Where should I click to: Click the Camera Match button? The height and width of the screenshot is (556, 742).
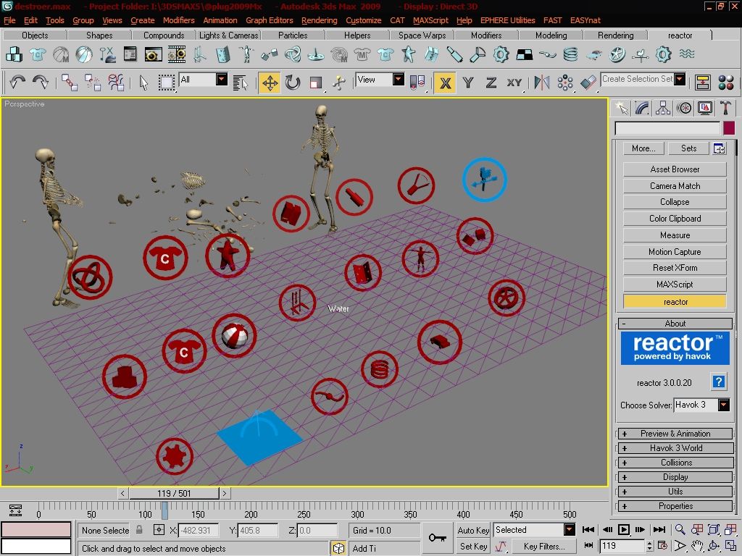675,186
